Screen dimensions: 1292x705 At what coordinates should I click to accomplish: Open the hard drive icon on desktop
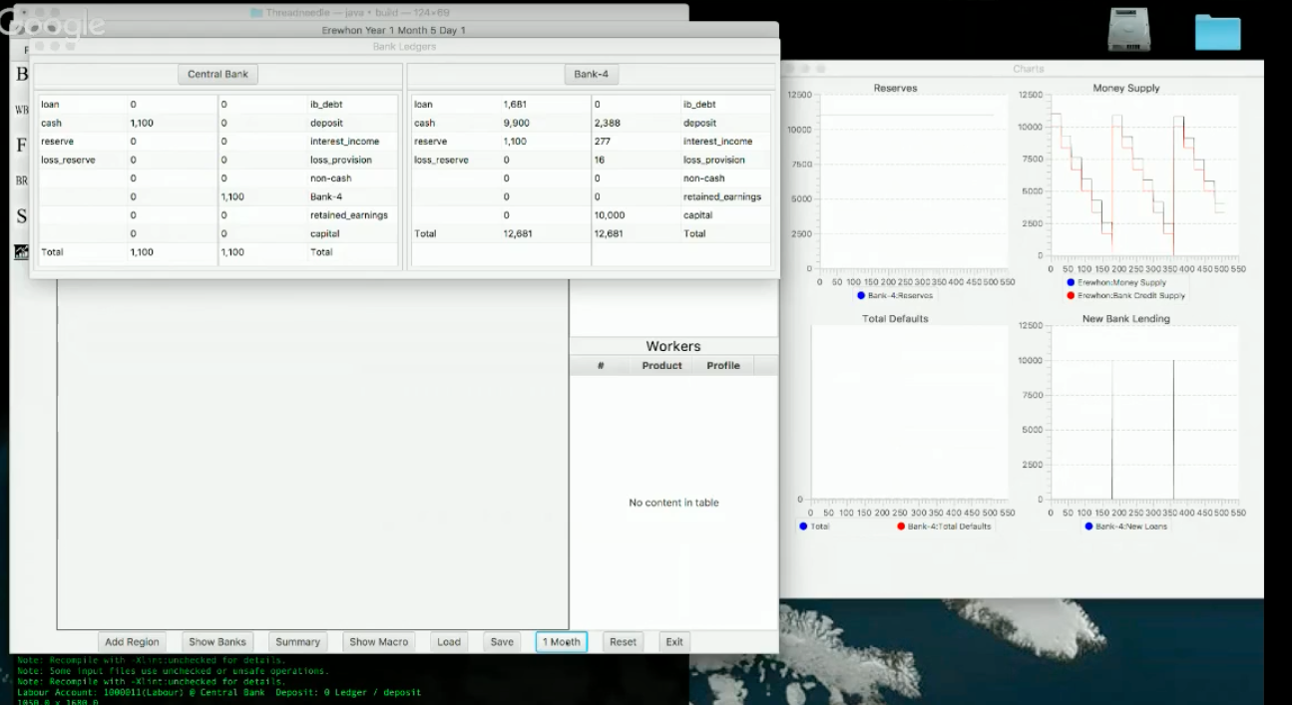coord(1128,31)
